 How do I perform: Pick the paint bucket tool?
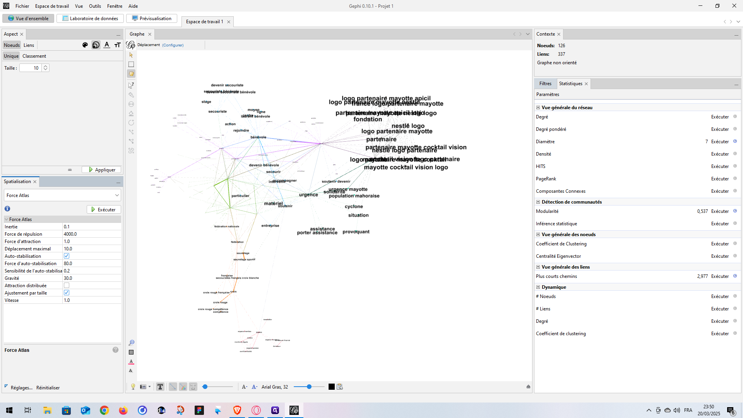(x=131, y=113)
